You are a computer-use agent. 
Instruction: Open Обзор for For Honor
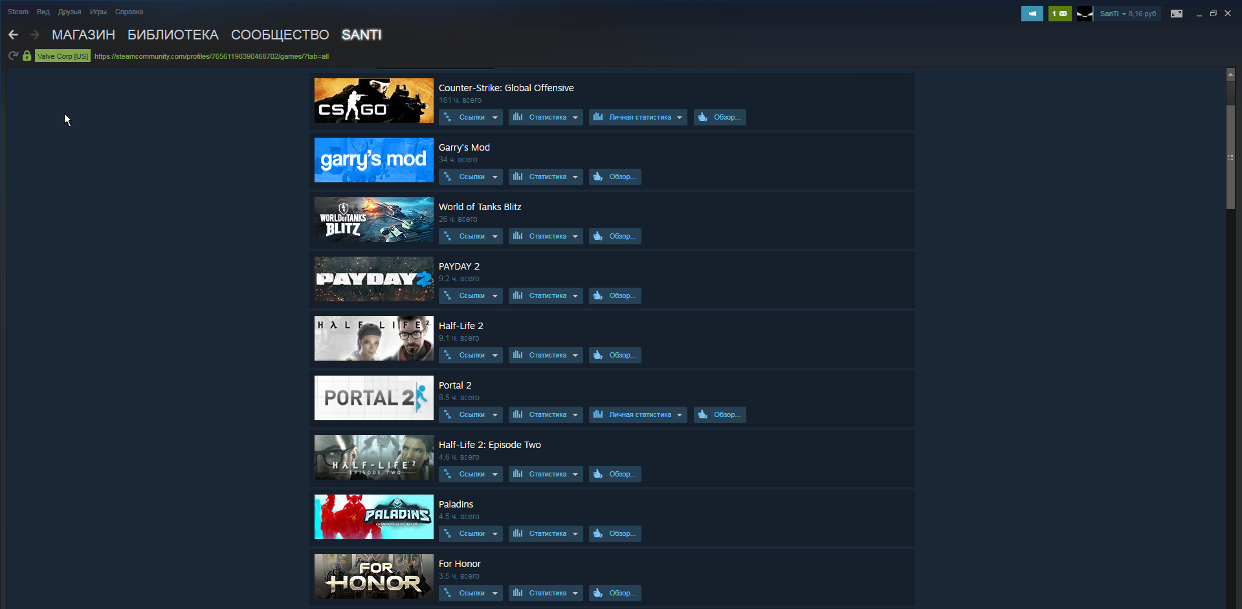coord(615,593)
